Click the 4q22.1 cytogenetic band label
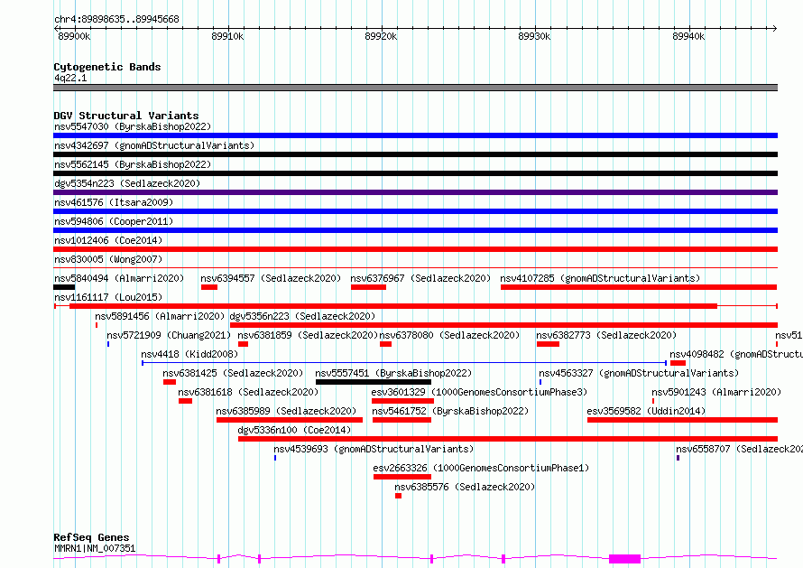803x568 pixels. [70, 78]
